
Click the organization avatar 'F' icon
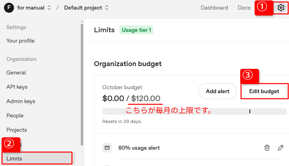[8, 8]
